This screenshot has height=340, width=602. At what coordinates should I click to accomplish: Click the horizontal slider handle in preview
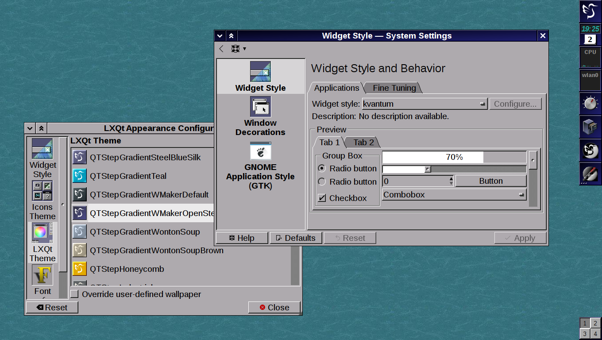pyautogui.click(x=428, y=169)
